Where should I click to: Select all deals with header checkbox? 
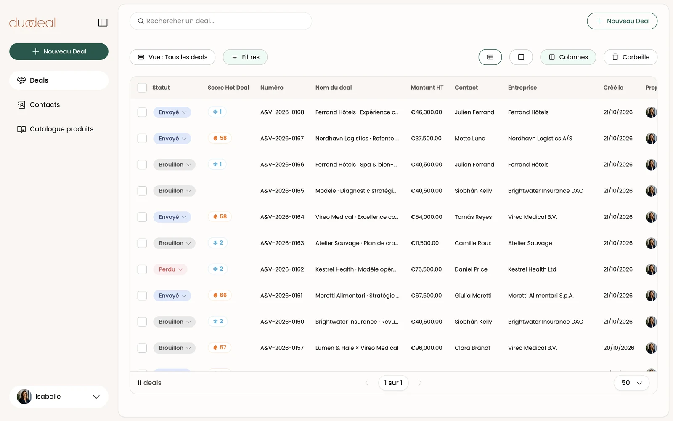pyautogui.click(x=142, y=88)
